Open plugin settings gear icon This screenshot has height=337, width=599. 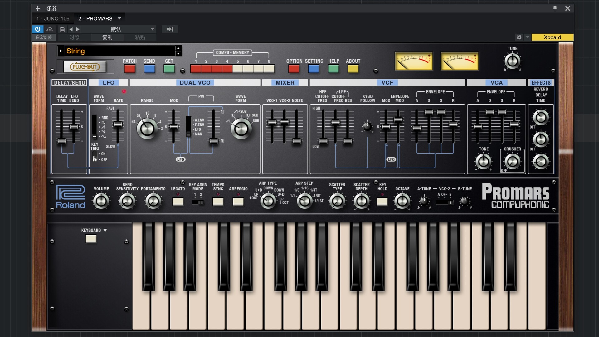519,37
